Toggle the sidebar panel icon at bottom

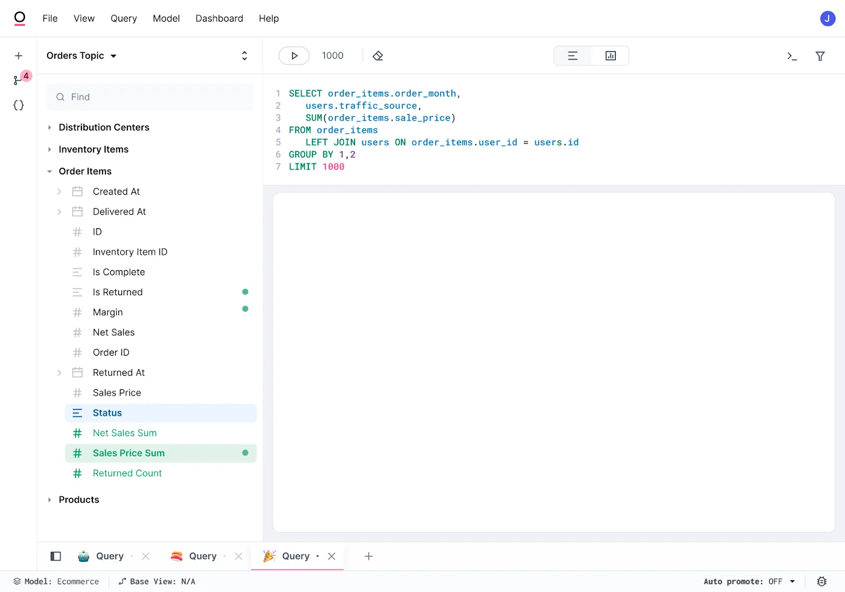click(56, 556)
